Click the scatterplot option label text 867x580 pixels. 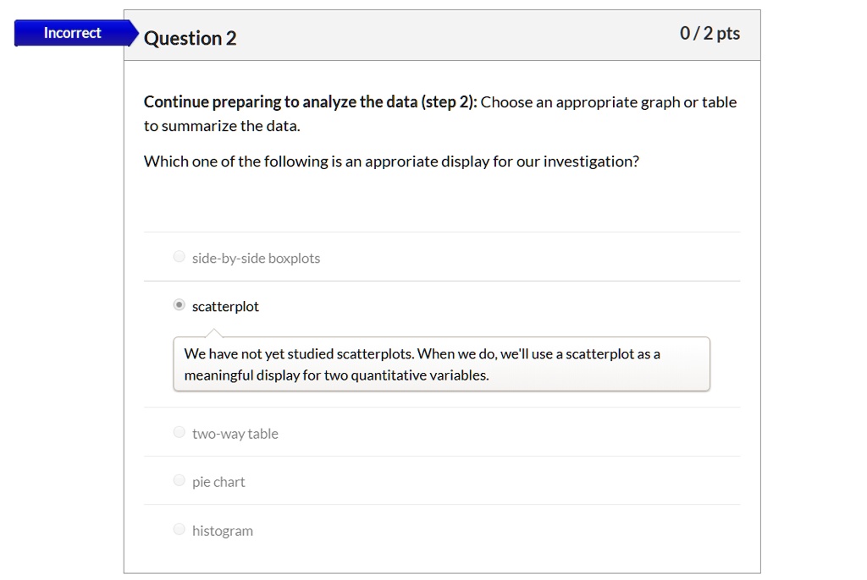224,305
